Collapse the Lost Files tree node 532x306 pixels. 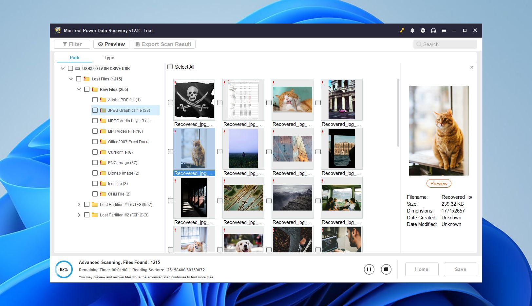tap(71, 79)
